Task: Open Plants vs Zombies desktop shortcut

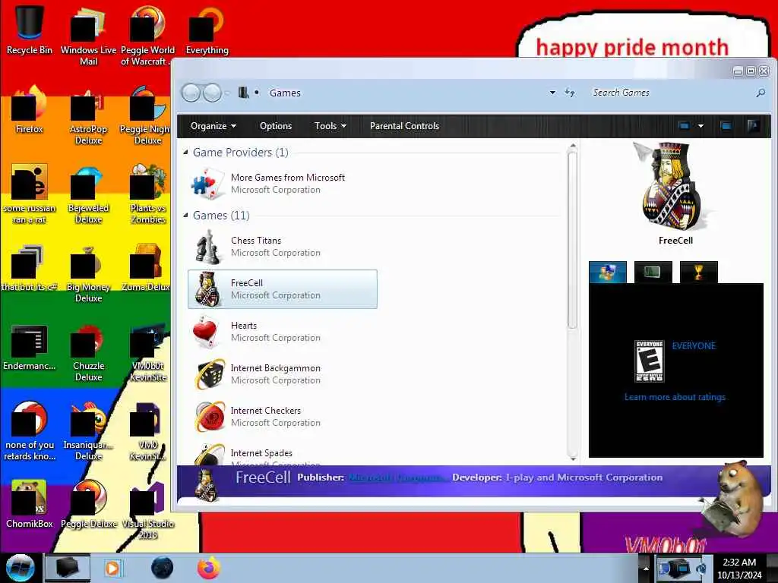Action: pyautogui.click(x=147, y=194)
